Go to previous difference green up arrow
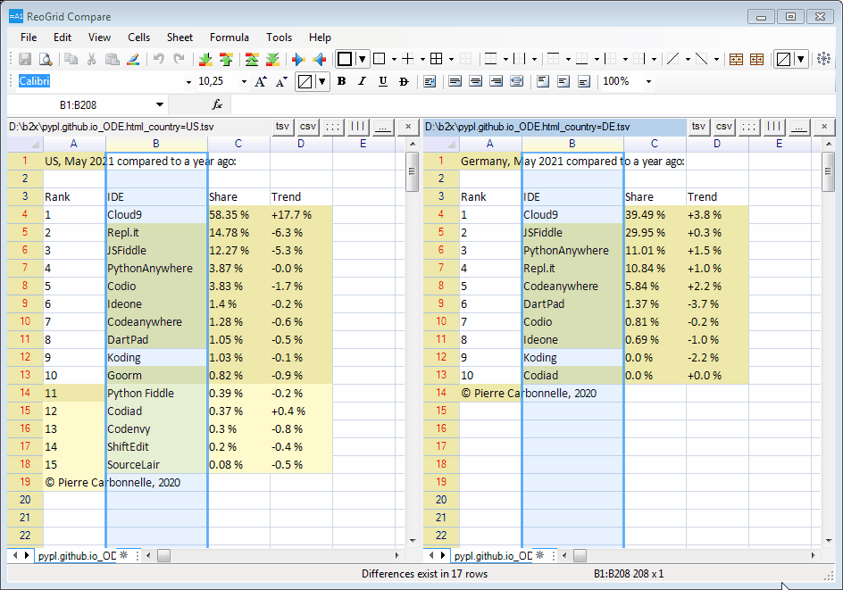The width and height of the screenshot is (843, 590). 226,59
